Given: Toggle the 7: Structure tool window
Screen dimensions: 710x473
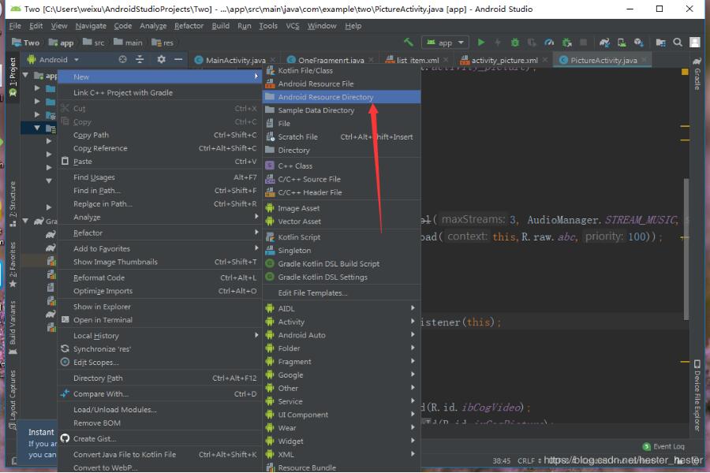Looking at the screenshot, I should click(13, 203).
